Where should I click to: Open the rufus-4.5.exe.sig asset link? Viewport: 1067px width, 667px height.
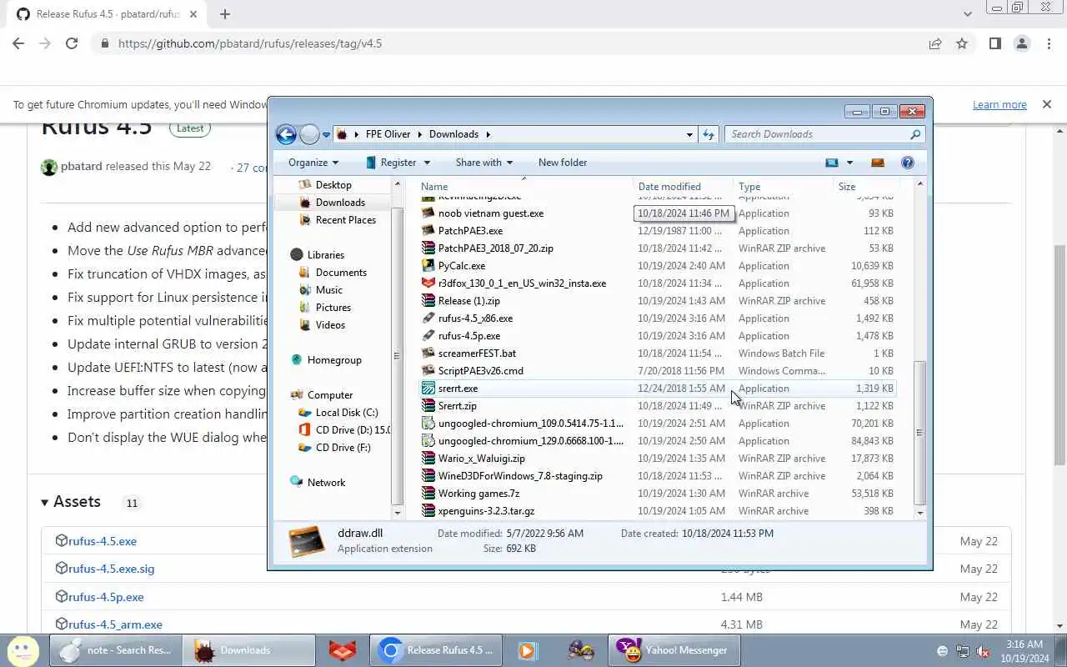pyautogui.click(x=111, y=569)
